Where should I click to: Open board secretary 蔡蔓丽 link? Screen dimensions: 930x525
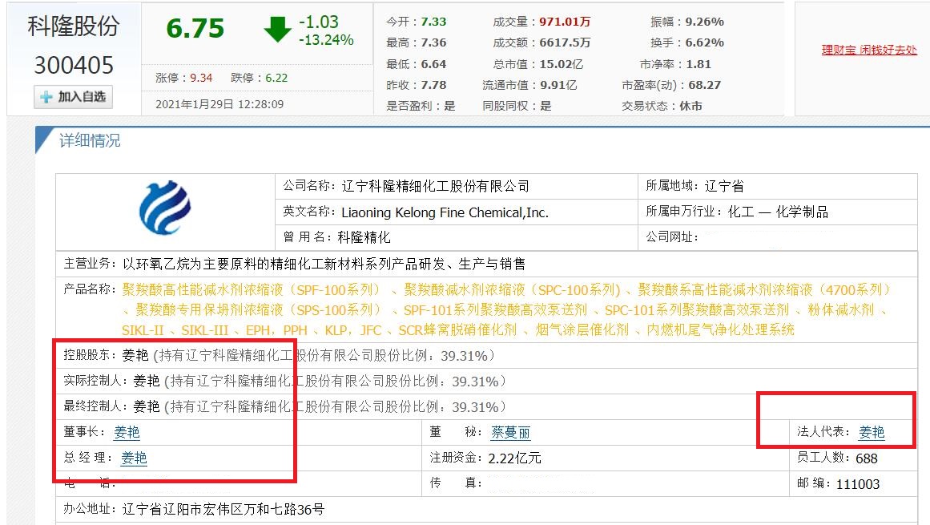511,432
